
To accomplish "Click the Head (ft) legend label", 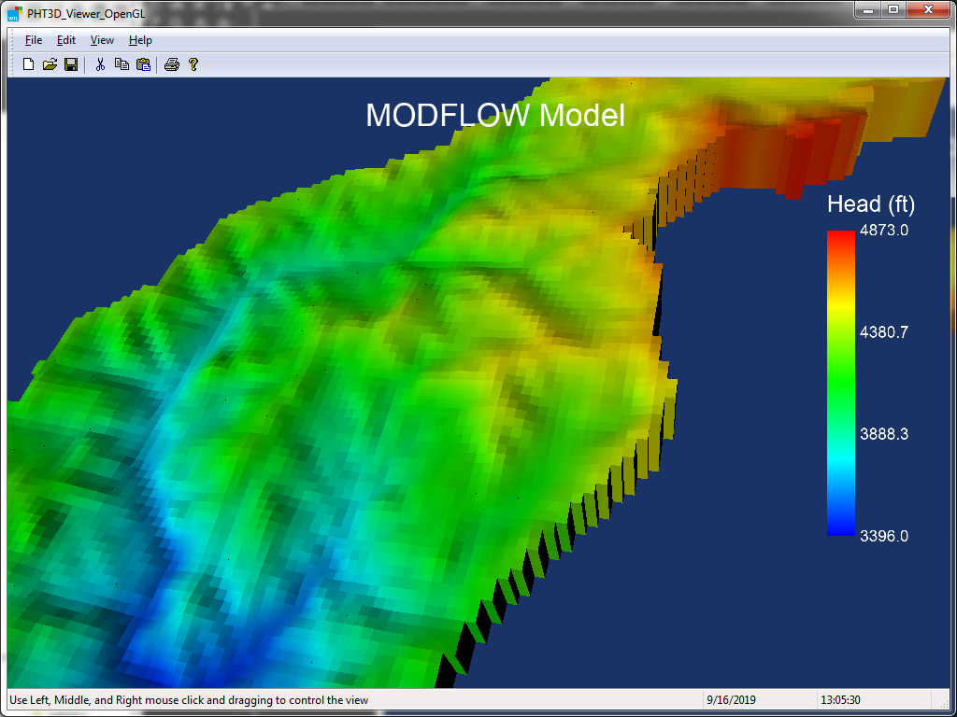I will (871, 204).
